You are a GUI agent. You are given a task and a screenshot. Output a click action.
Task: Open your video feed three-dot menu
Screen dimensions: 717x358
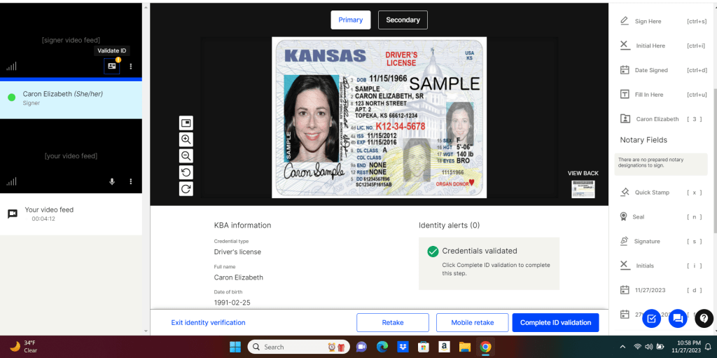click(131, 182)
